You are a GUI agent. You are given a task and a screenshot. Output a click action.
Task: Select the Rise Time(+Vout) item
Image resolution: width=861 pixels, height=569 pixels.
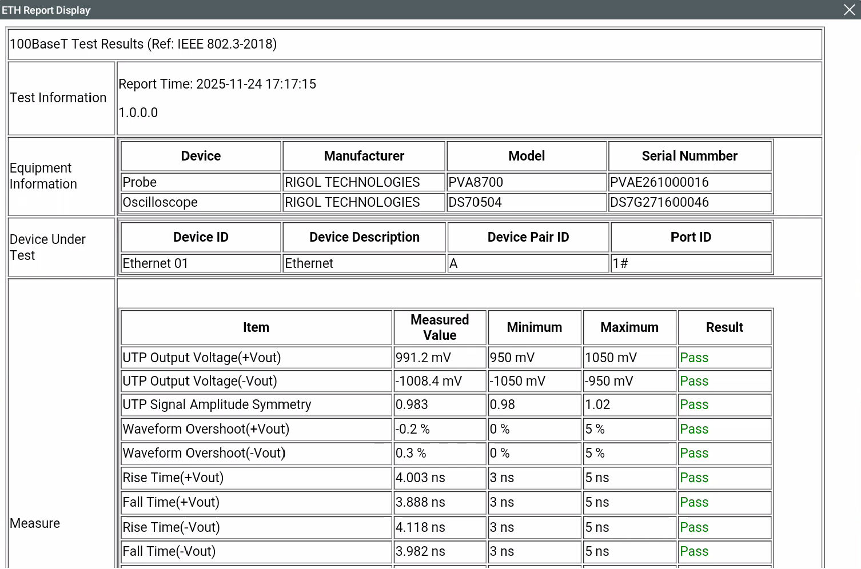coord(256,478)
